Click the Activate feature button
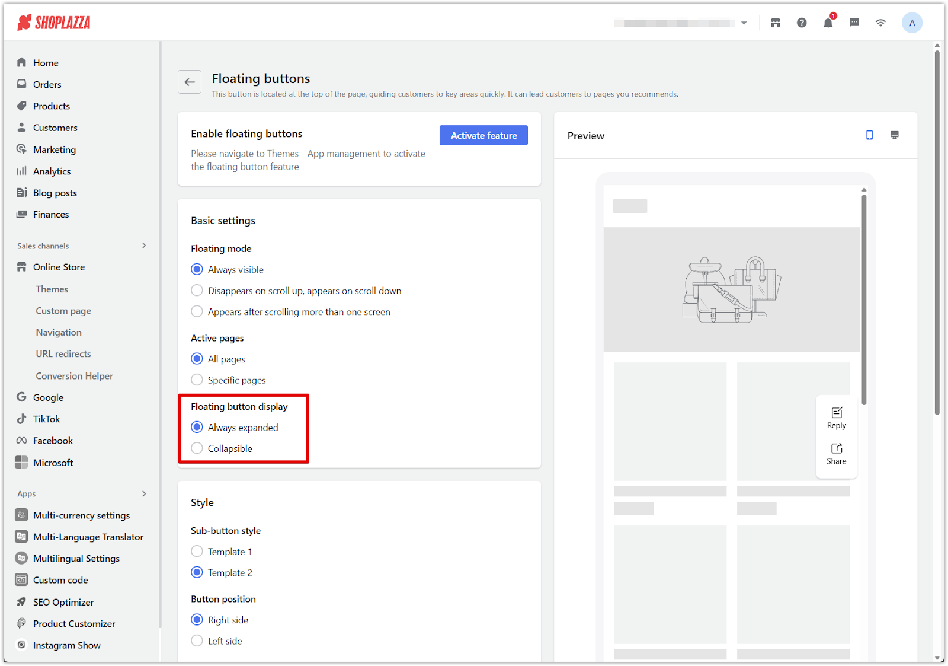Image resolution: width=948 pixels, height=666 pixels. pos(483,136)
